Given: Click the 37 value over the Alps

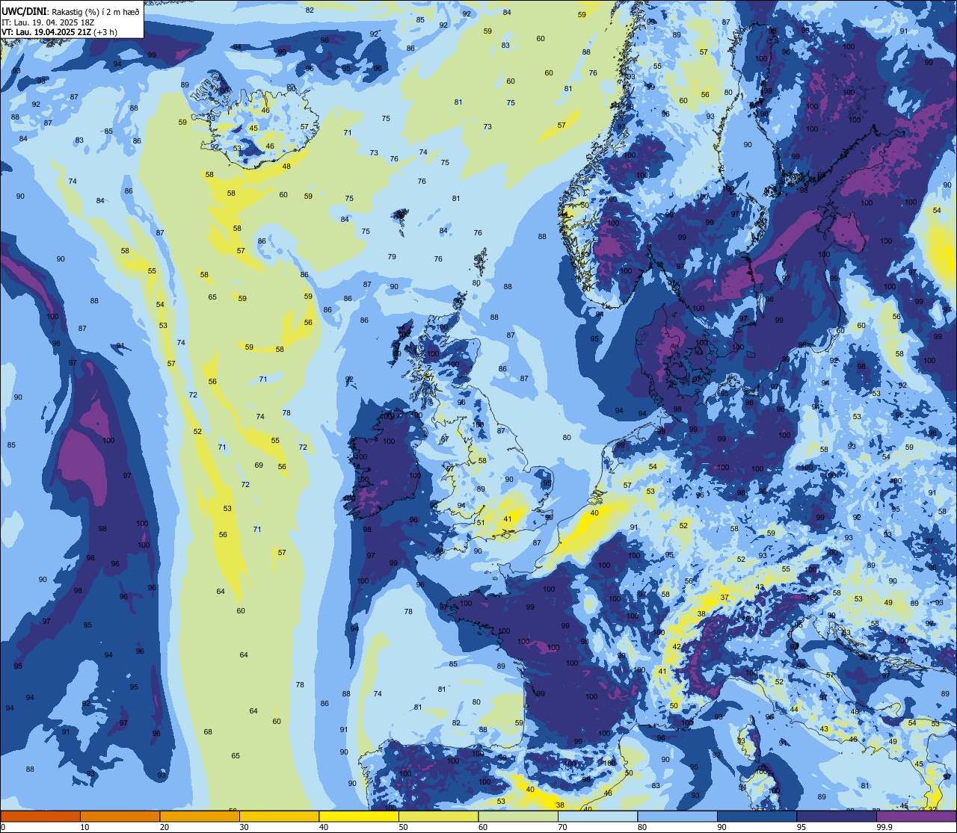Looking at the screenshot, I should (724, 597).
